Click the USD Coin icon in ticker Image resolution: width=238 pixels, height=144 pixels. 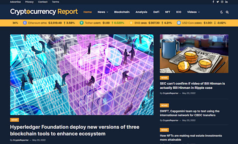point(179,23)
